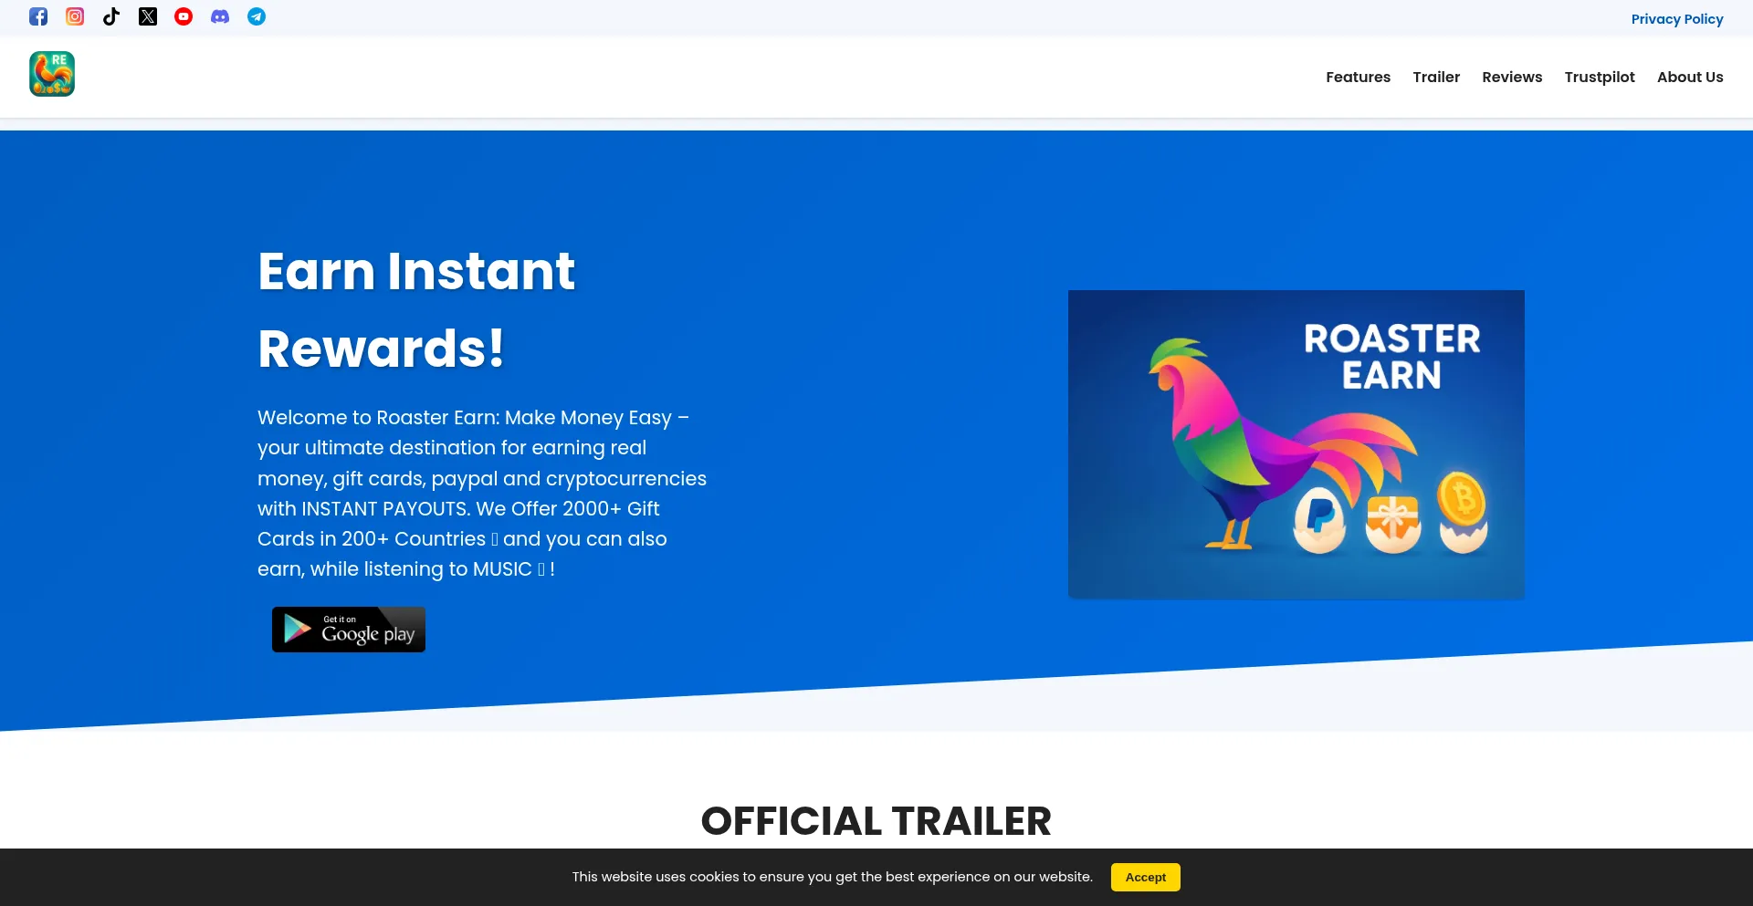Open the Facebook social link
Image resolution: width=1753 pixels, height=906 pixels.
pos(38,16)
